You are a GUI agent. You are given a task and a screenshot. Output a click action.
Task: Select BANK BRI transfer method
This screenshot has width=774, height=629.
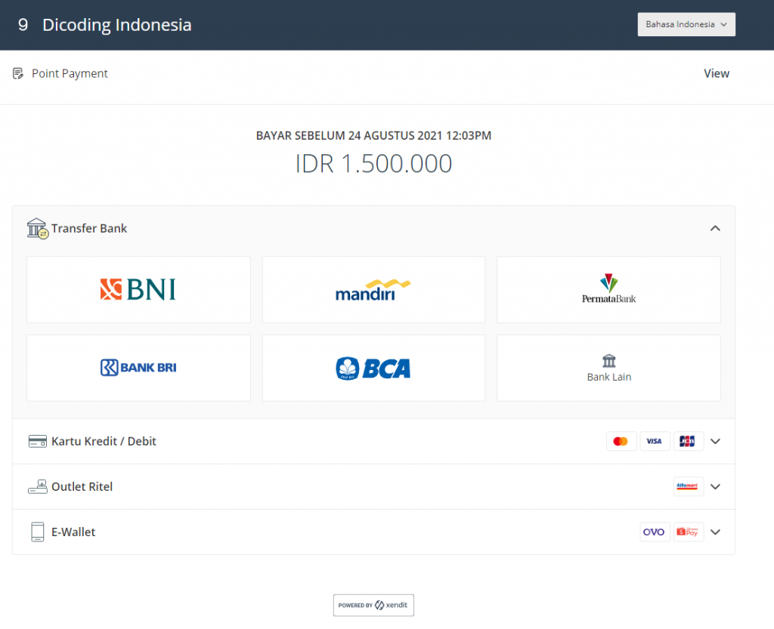[x=138, y=368]
